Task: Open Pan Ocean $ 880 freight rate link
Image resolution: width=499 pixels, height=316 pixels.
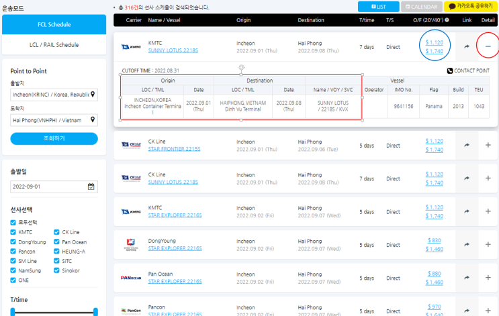Action: coord(434,274)
